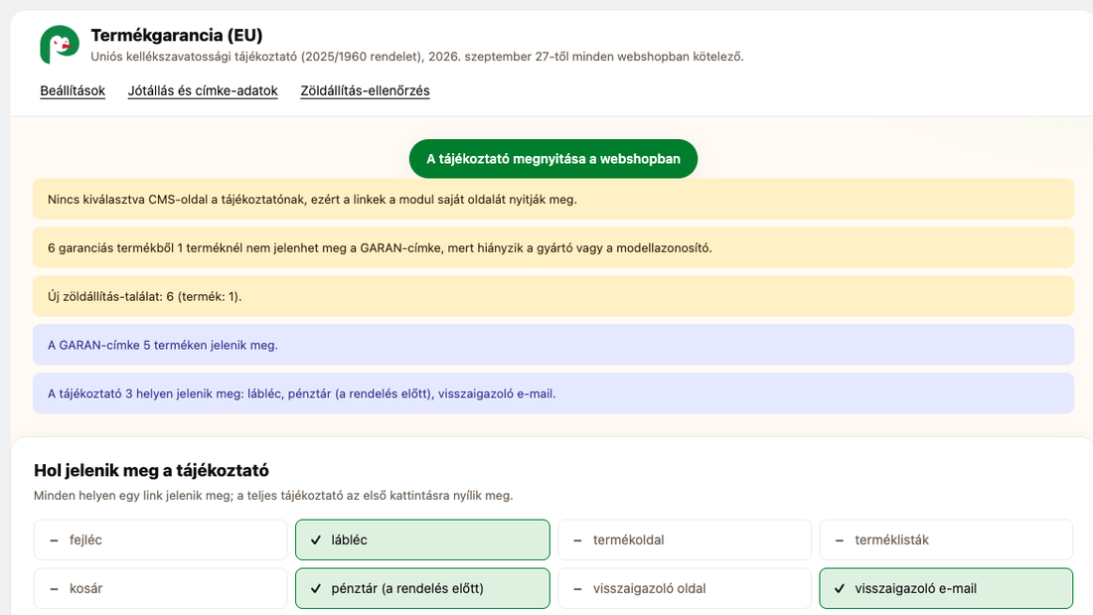Open the Zöldállítás-ellenőrzés tab

click(366, 90)
